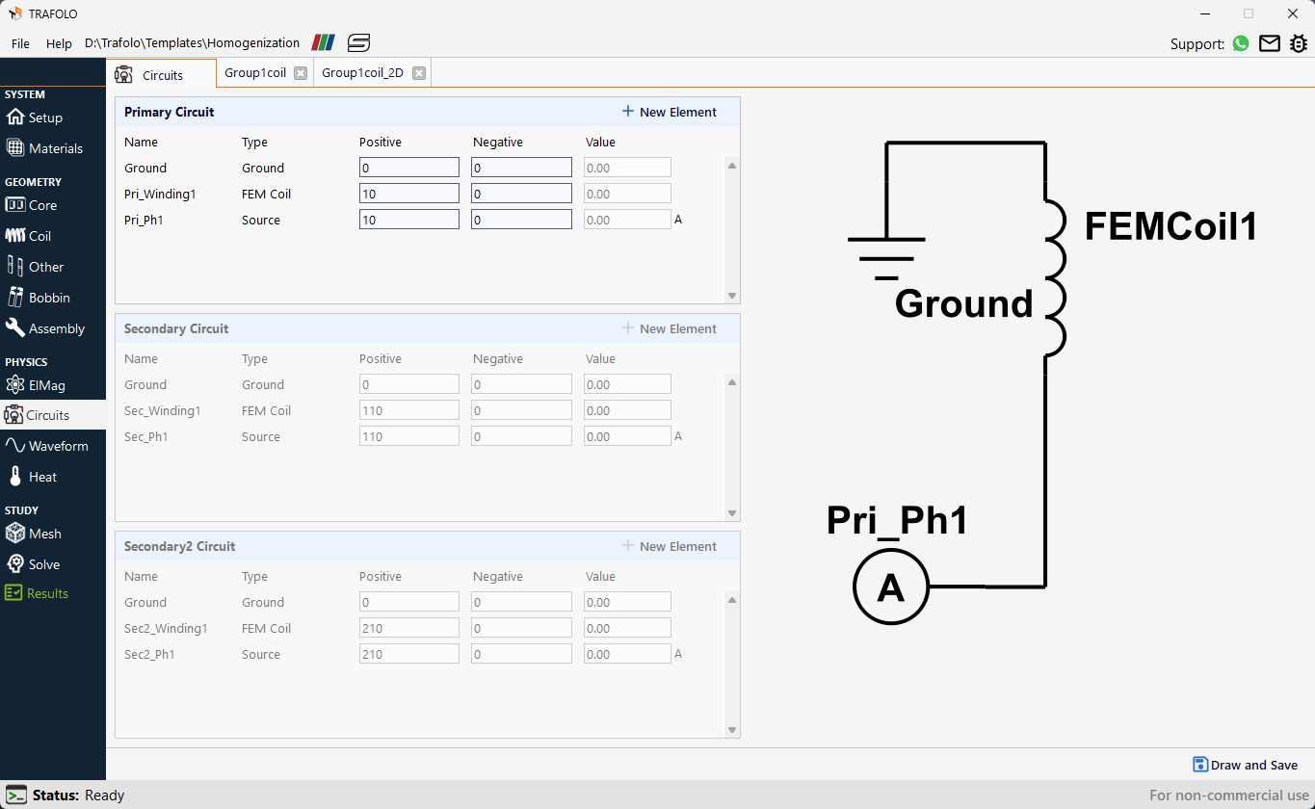Open ElMag physics settings
Screen dimensions: 1315x809
pyautogui.click(x=36, y=385)
